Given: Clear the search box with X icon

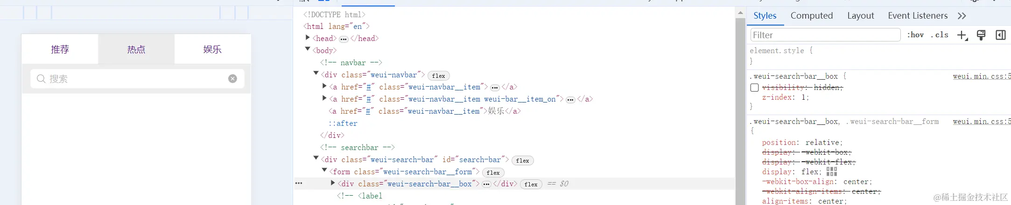Looking at the screenshot, I should (x=232, y=79).
